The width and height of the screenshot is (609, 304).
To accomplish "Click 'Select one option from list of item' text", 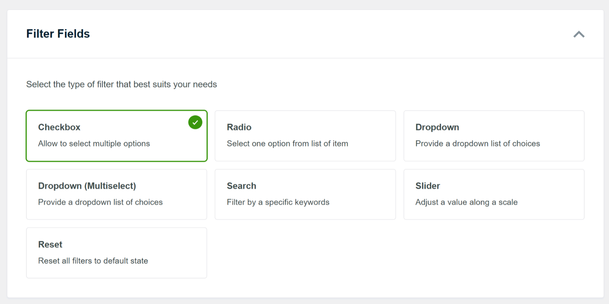I will [x=287, y=144].
